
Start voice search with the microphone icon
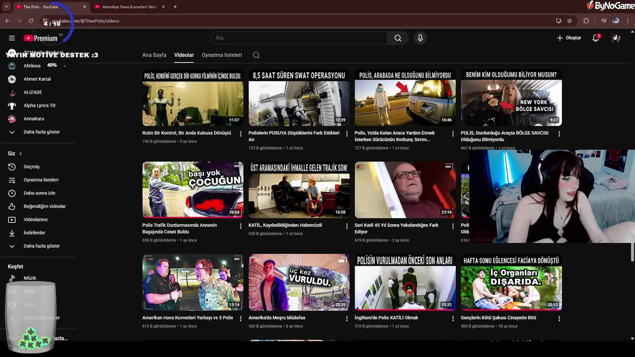(x=420, y=38)
